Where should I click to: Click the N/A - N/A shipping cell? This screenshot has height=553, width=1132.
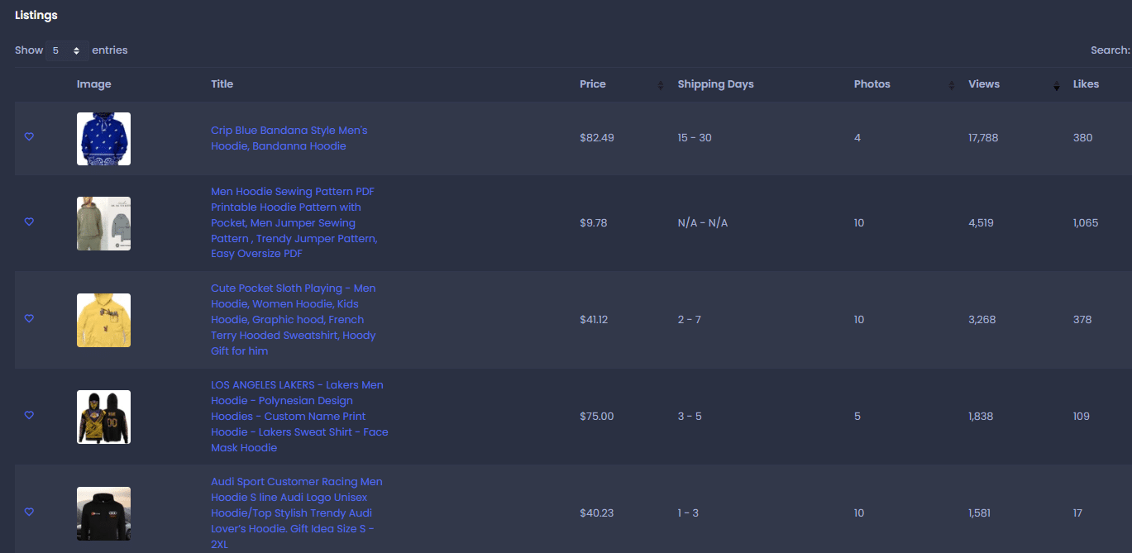coord(702,223)
